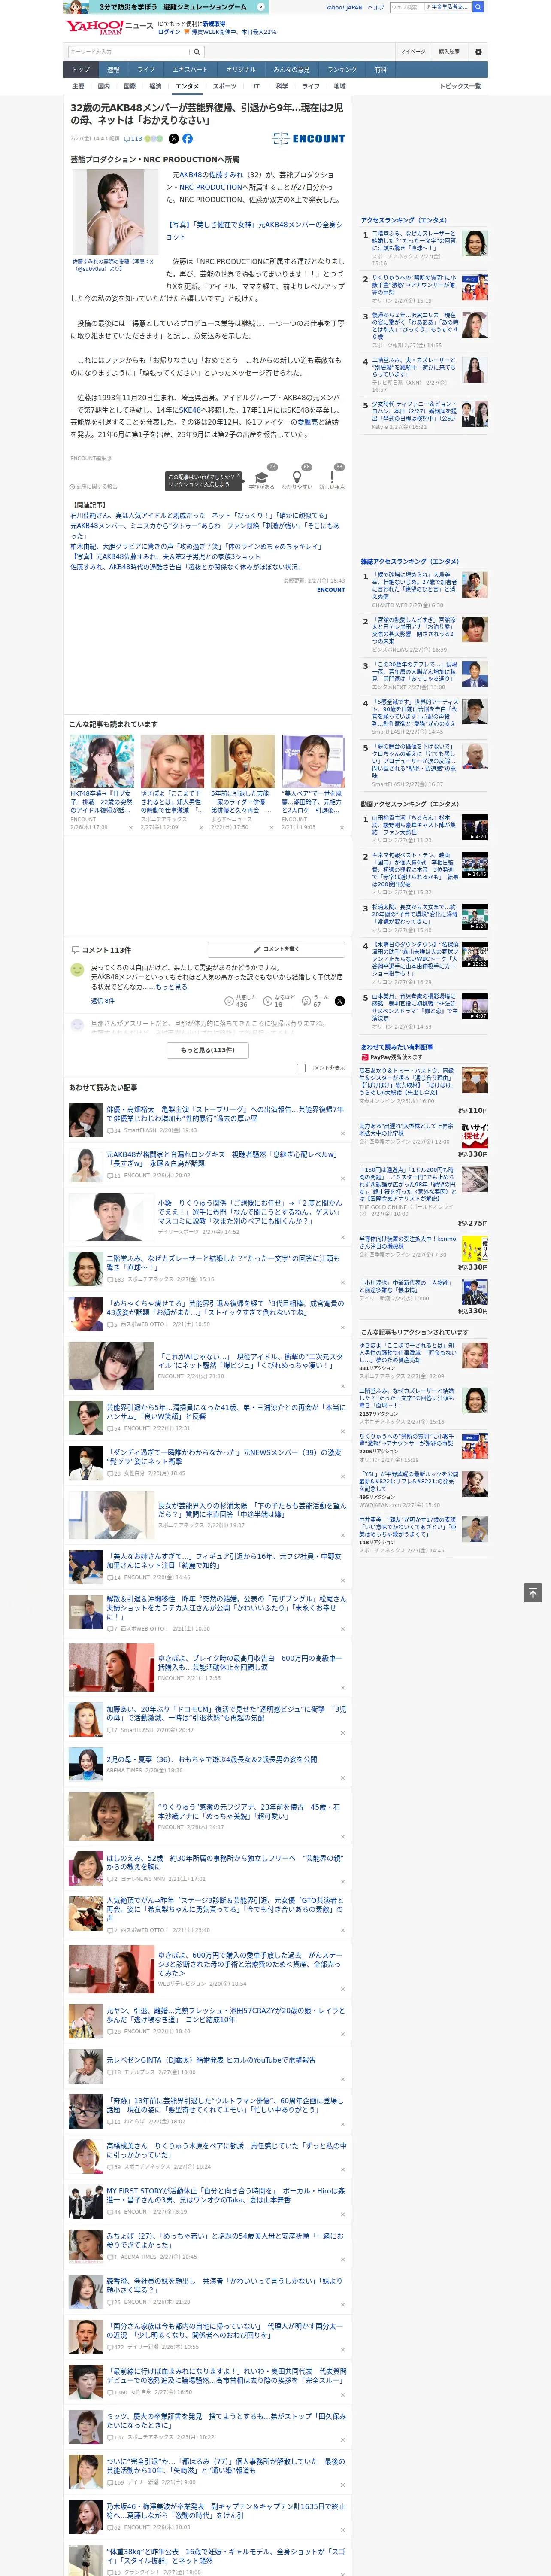
Task: Click the 購入履歴 link
Action: (449, 52)
